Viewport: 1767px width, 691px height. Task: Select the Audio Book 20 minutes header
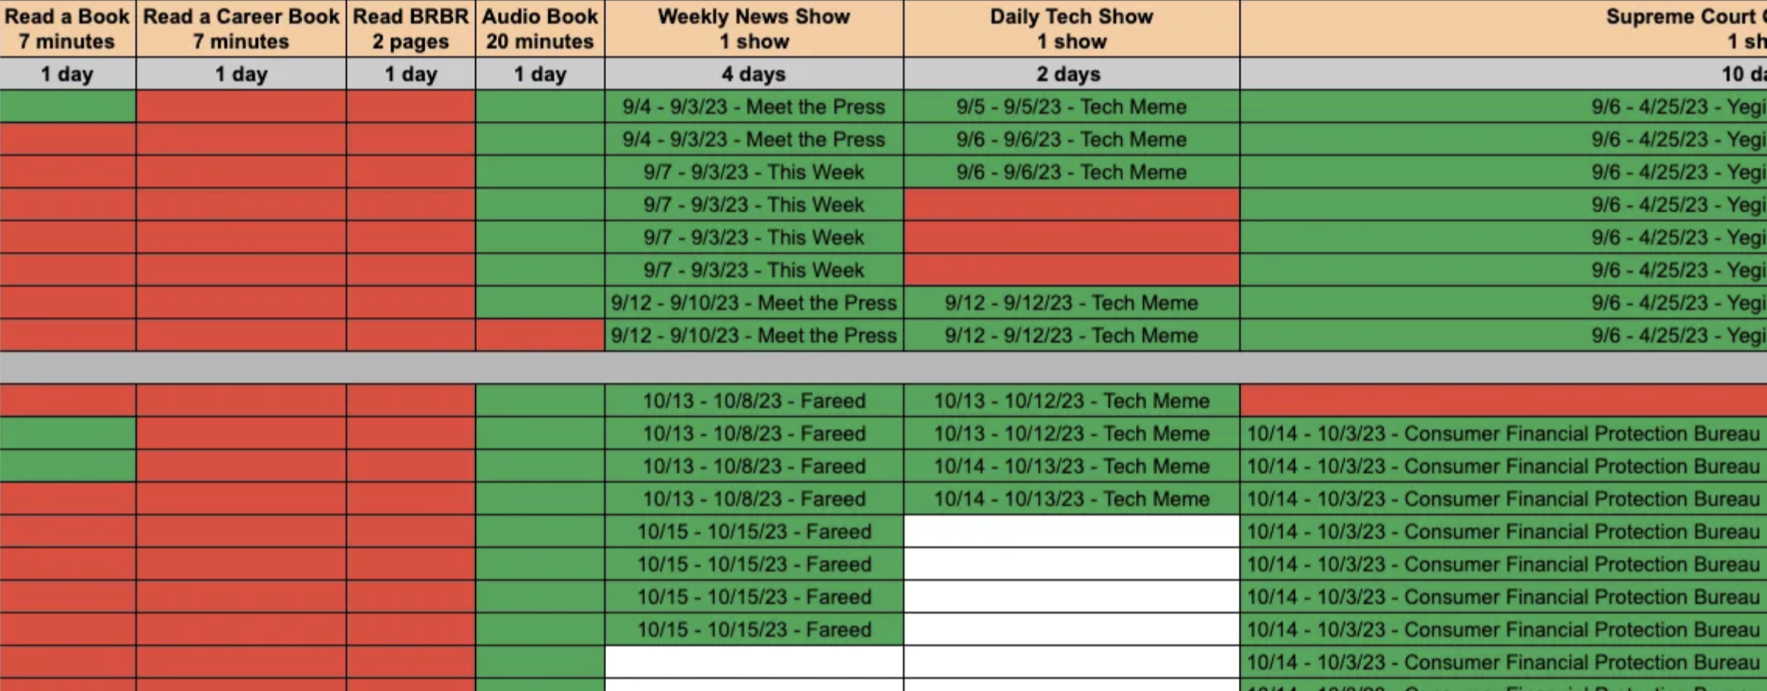[x=540, y=29]
